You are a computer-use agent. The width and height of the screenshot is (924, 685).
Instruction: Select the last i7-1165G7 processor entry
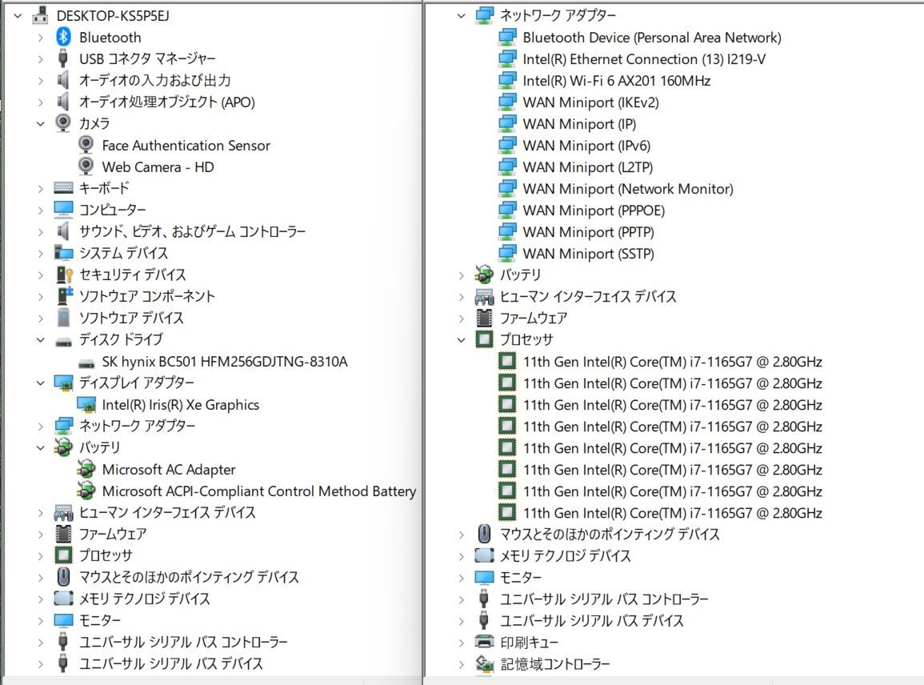coord(672,513)
